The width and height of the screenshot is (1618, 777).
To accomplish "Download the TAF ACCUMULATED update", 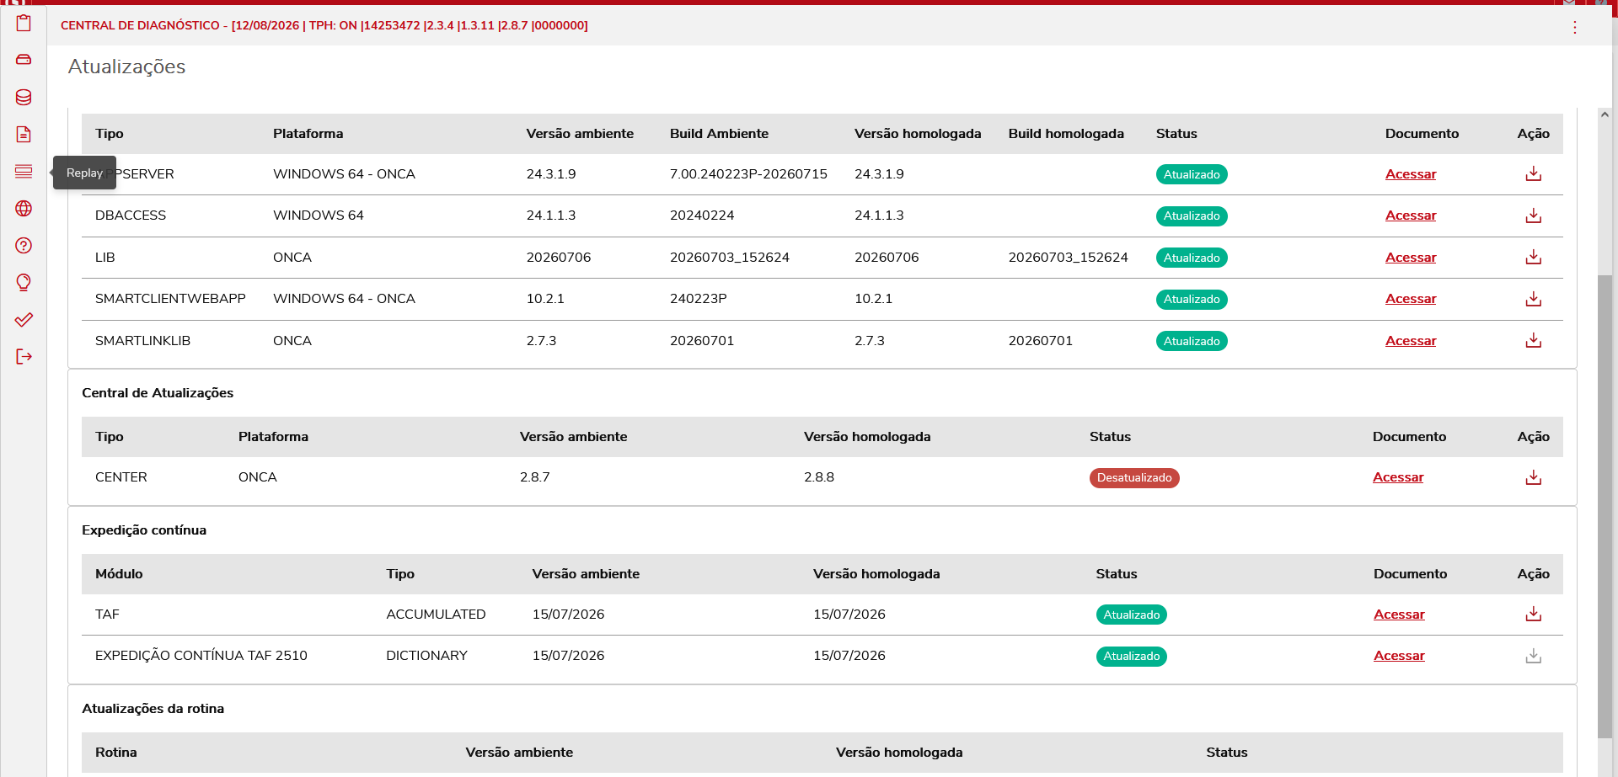I will click(1533, 614).
